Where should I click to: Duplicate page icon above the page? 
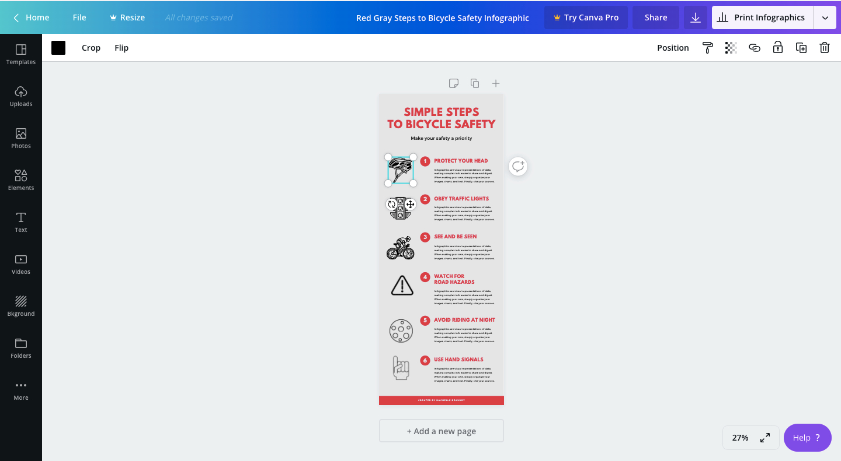(x=475, y=83)
